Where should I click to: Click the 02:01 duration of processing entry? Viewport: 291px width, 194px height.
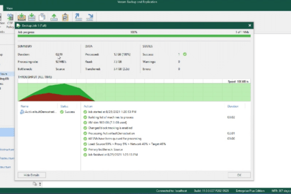click(x=231, y=133)
